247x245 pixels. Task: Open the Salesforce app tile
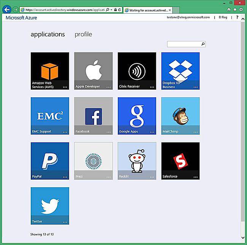coord(180,161)
